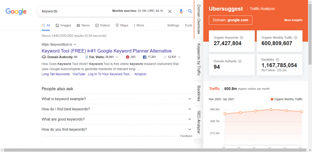
Task: Click the Organic Monthly Traffic legend swatch
Action: (x=272, y=99)
